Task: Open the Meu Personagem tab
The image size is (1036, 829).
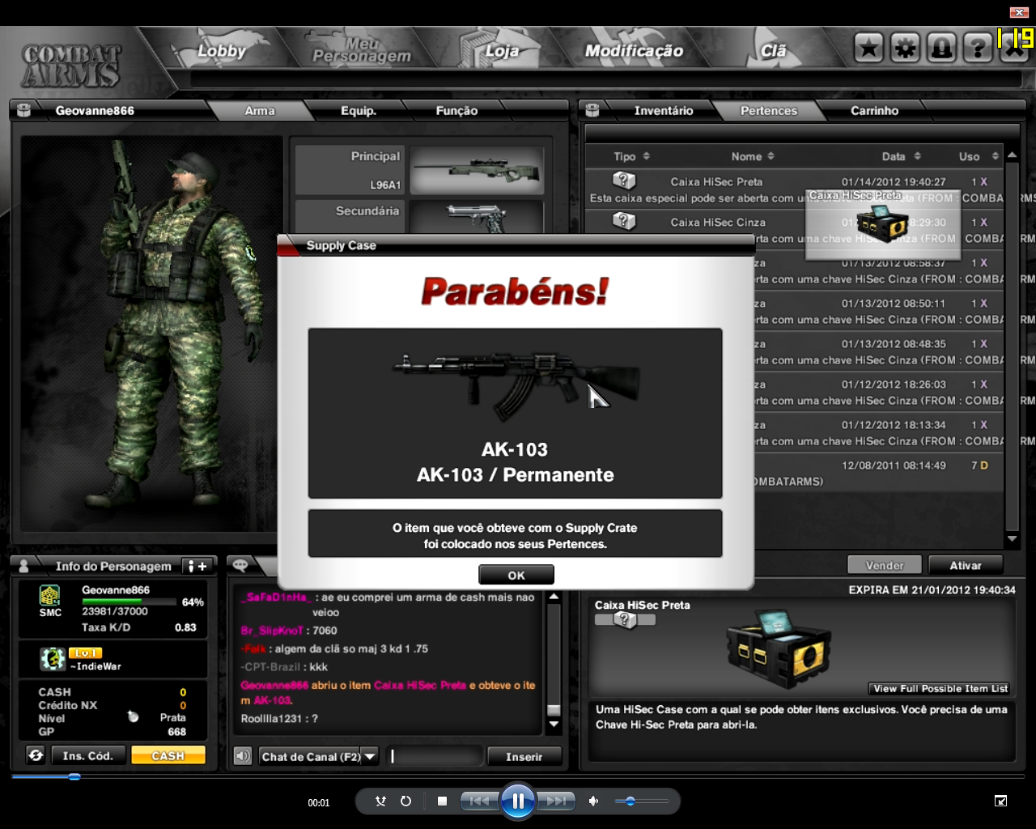Action: [x=362, y=50]
